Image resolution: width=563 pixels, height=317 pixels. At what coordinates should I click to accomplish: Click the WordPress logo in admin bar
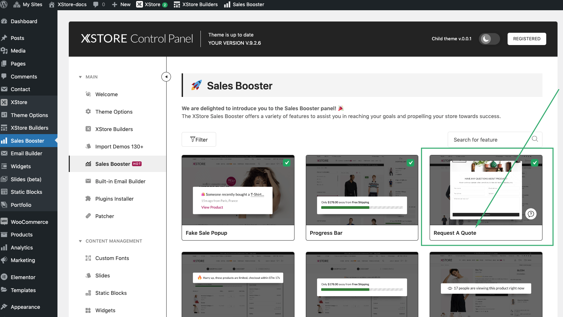[4, 4]
